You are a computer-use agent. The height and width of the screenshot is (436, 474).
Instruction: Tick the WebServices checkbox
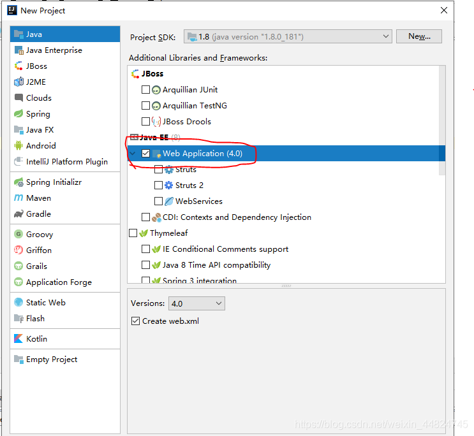tap(158, 201)
